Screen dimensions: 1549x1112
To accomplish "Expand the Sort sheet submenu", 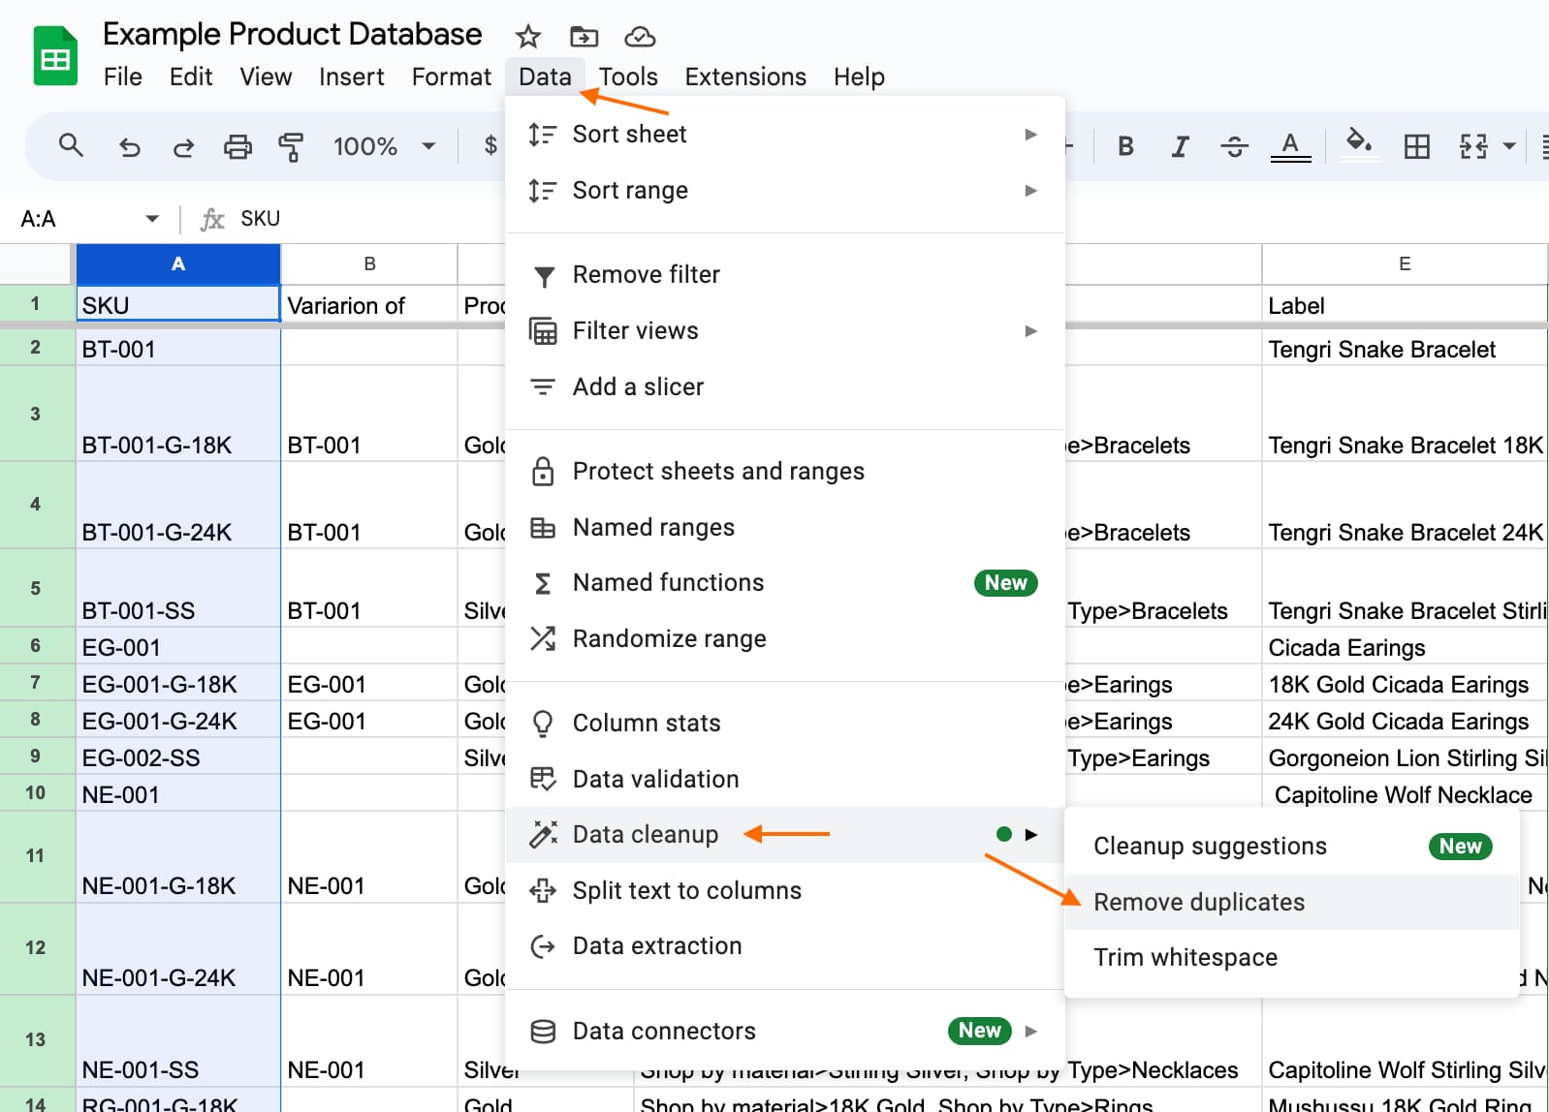I will tap(785, 134).
